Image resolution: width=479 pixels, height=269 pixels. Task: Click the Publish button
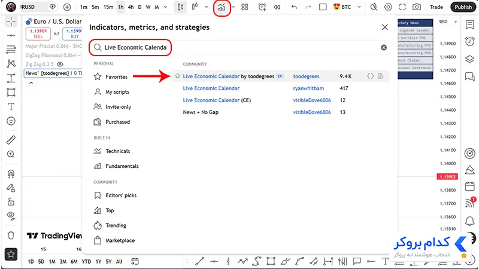463,7
